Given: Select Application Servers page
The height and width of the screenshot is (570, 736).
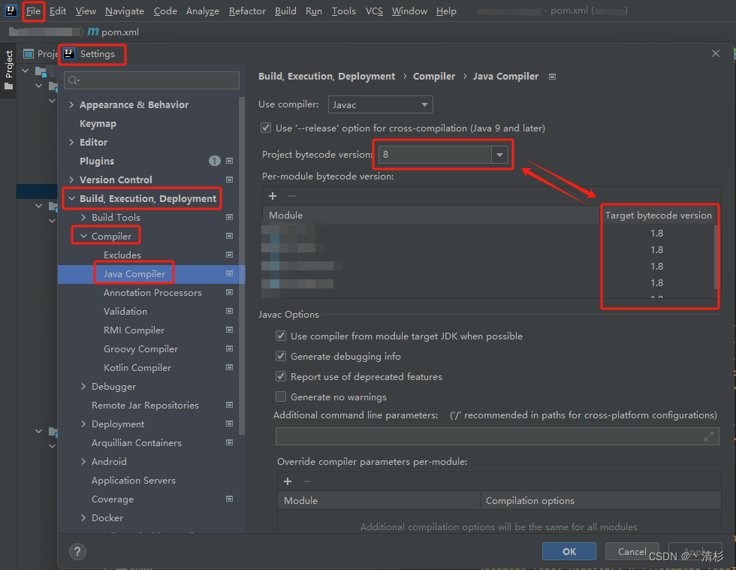Looking at the screenshot, I should click(x=134, y=481).
